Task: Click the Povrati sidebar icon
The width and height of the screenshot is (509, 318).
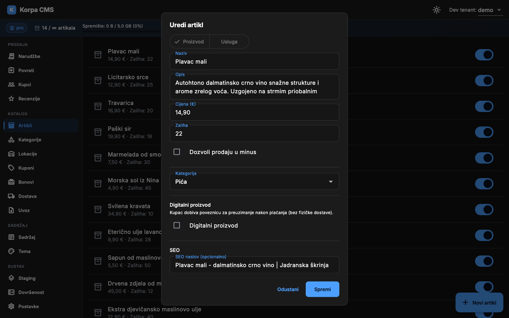Action: (11, 70)
